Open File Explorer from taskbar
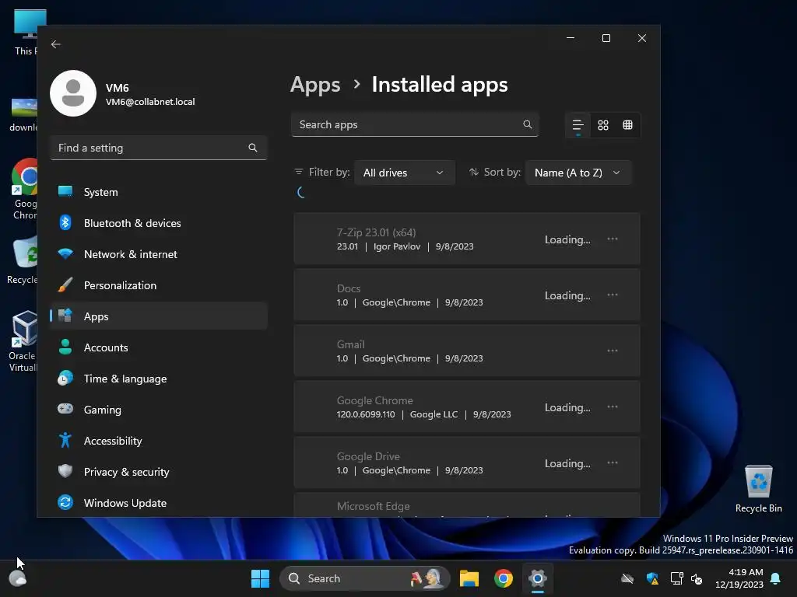The height and width of the screenshot is (597, 797). pyautogui.click(x=469, y=578)
